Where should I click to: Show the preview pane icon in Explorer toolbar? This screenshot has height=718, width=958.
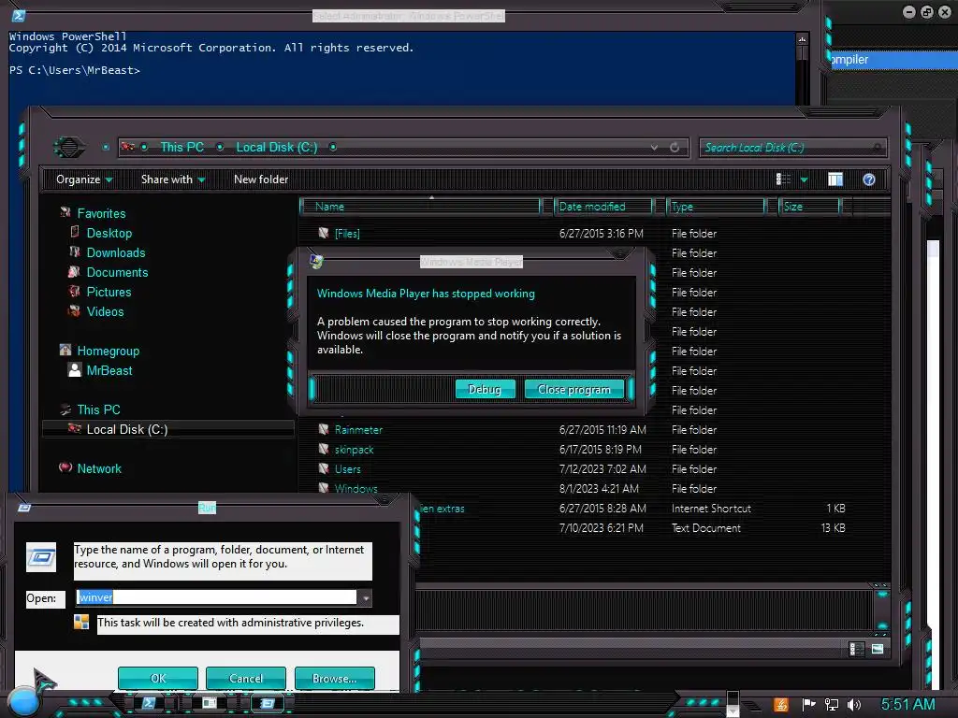[835, 179]
